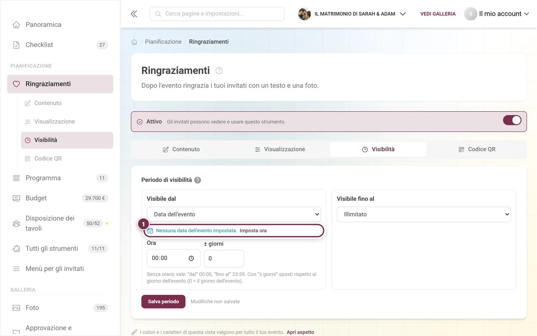Click the clock icon in Ora field
537x336 pixels.
[191, 258]
